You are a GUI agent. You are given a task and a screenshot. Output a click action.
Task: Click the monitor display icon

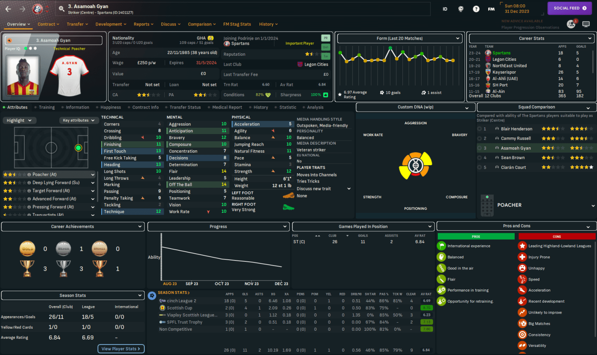[x=586, y=24]
